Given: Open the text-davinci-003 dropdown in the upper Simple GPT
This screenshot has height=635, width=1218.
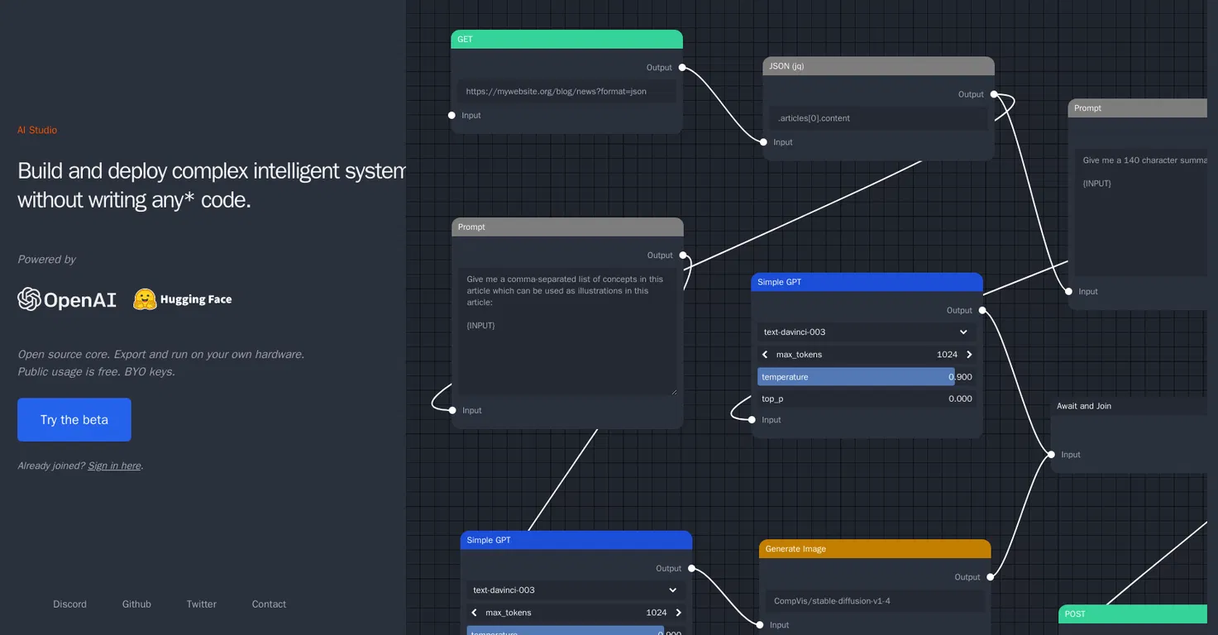Looking at the screenshot, I should (867, 332).
